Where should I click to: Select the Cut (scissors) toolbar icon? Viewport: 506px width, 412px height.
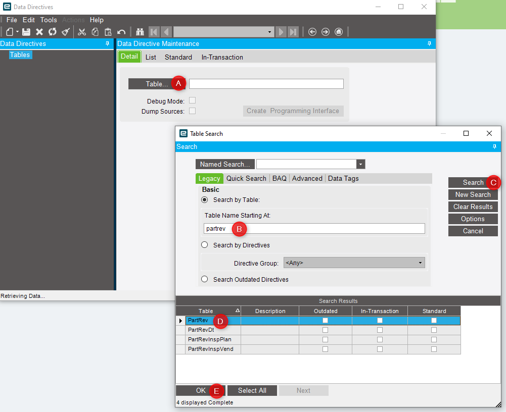point(82,31)
